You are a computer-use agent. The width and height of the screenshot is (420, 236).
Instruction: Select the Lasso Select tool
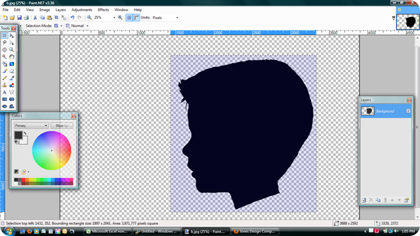point(5,43)
